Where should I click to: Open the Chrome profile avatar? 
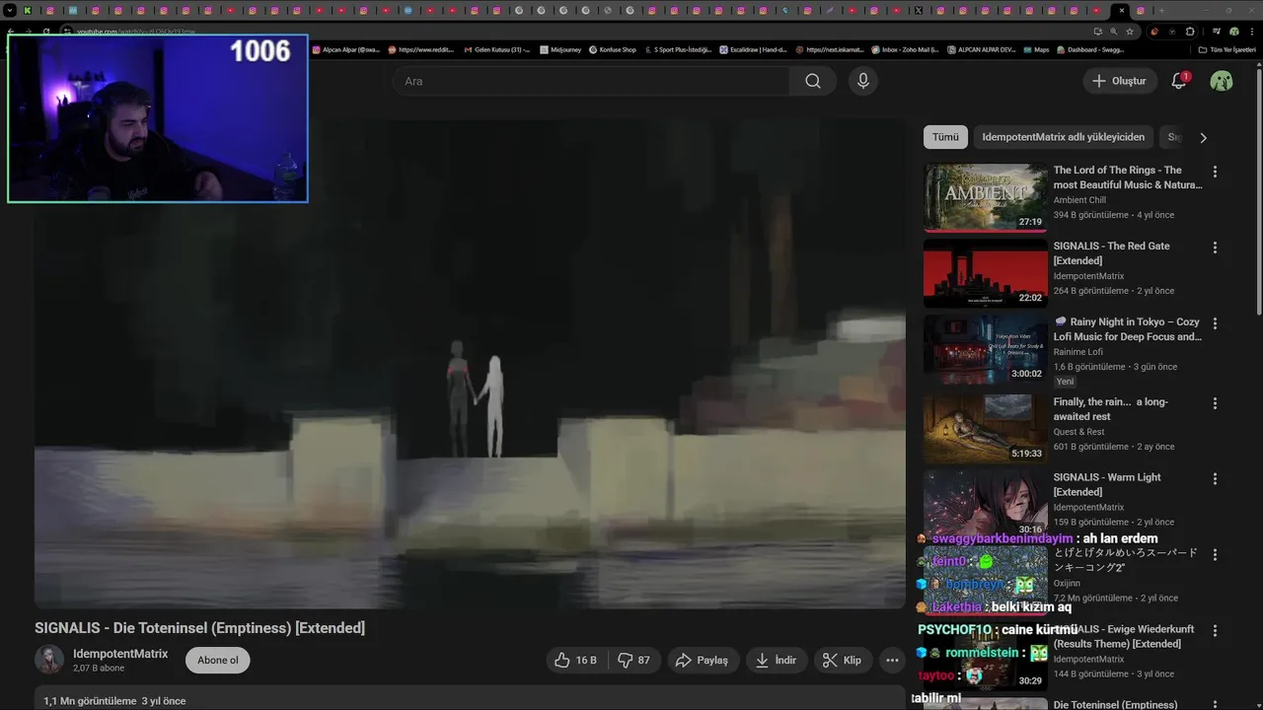click(x=1234, y=32)
